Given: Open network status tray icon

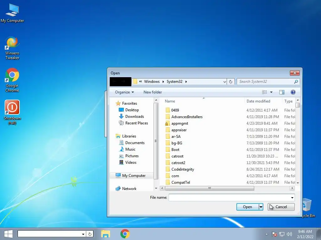Looking at the screenshot, I should [282, 234].
